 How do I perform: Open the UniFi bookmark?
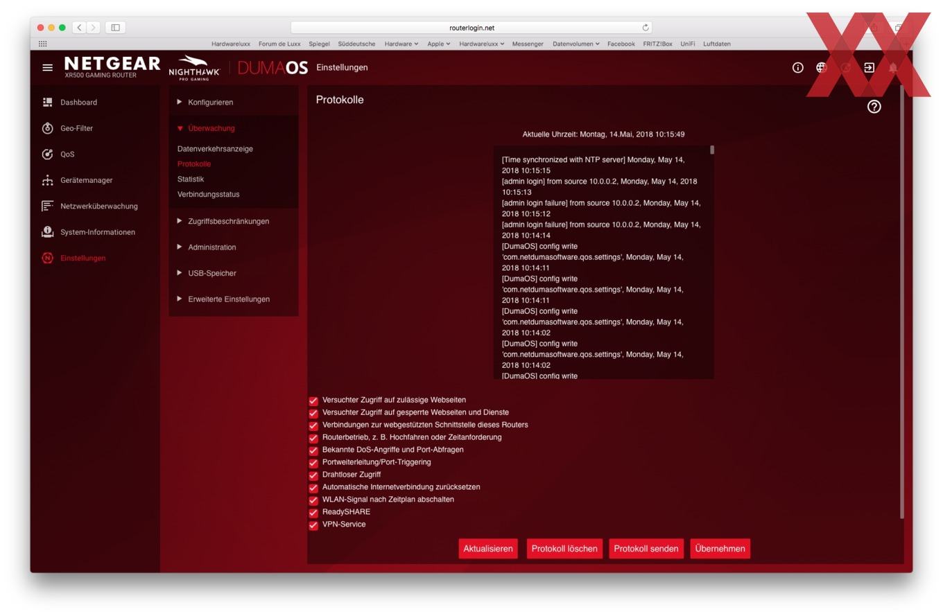pos(687,44)
